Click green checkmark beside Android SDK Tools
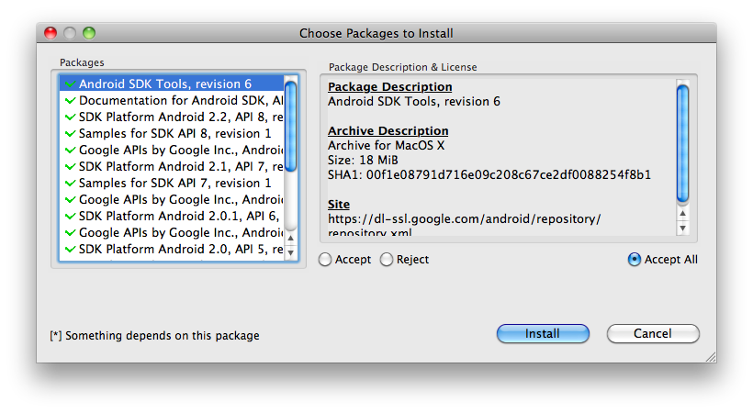This screenshot has width=753, height=413. (x=70, y=84)
